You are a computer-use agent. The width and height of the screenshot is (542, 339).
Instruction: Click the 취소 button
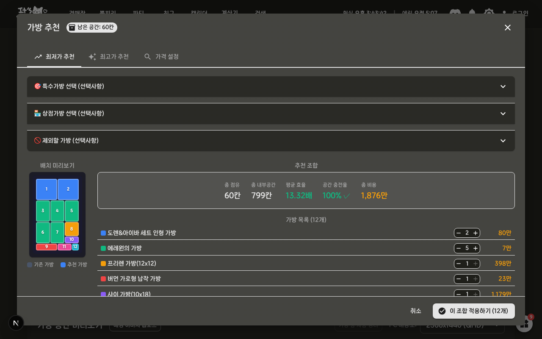click(x=416, y=311)
